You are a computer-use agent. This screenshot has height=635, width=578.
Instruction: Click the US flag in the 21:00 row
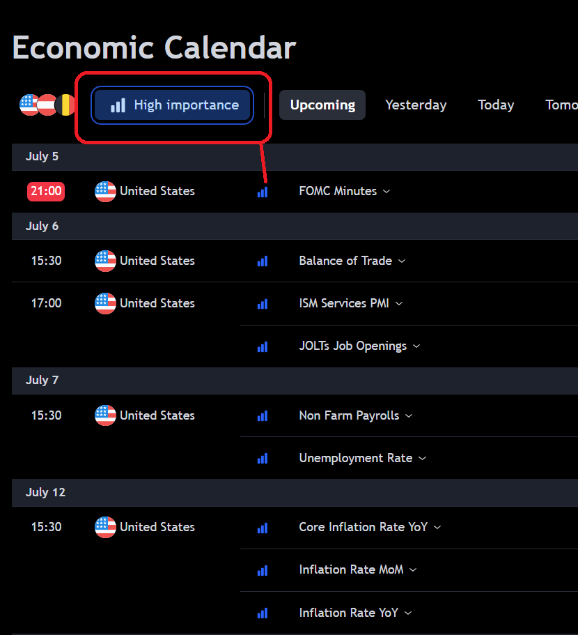pyautogui.click(x=105, y=191)
